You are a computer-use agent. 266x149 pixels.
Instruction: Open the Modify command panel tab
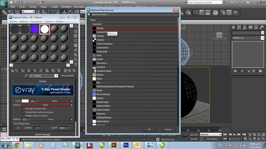[239, 27]
